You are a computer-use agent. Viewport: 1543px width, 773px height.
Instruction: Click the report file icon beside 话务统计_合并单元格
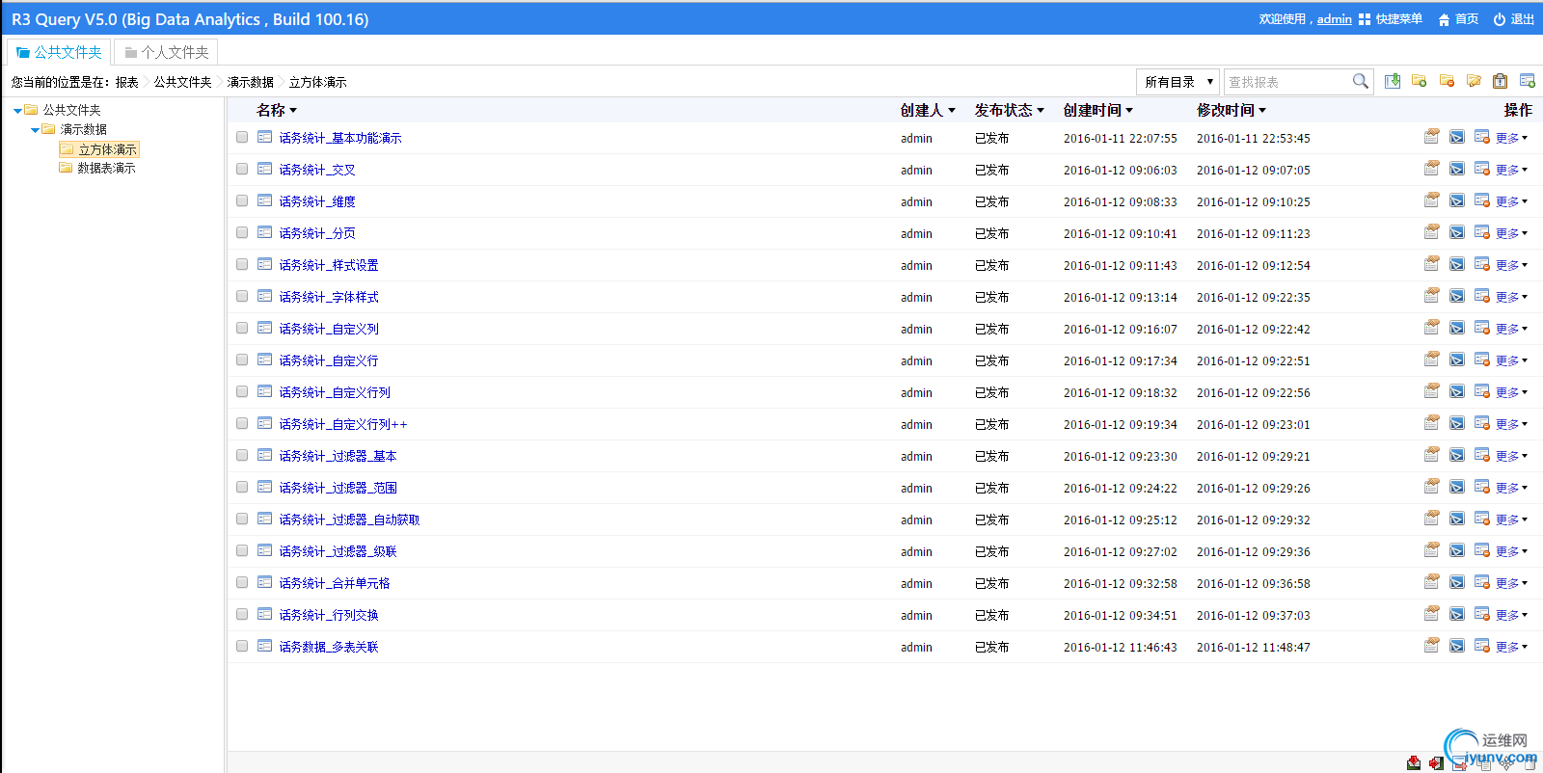[x=264, y=582]
